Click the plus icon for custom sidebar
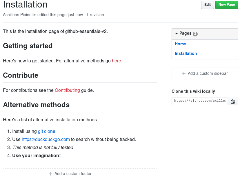 point(183,73)
